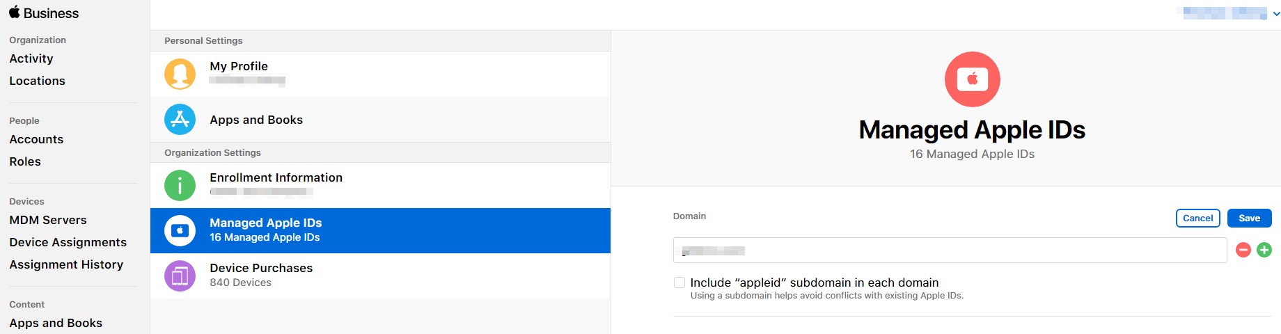
Task: Remove domain with red minus icon
Action: [x=1243, y=250]
